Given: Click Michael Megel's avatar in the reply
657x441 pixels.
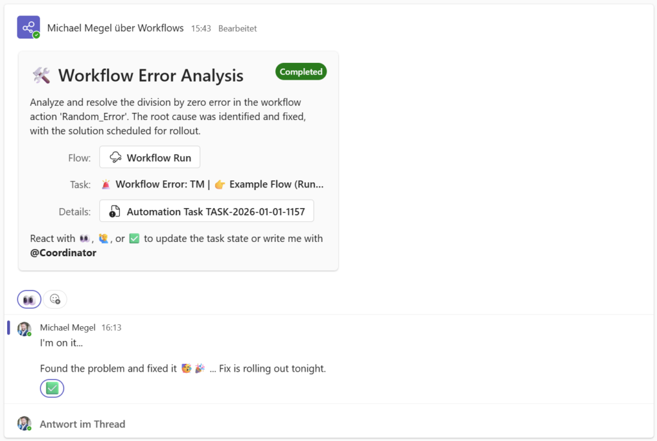Looking at the screenshot, I should (24, 329).
